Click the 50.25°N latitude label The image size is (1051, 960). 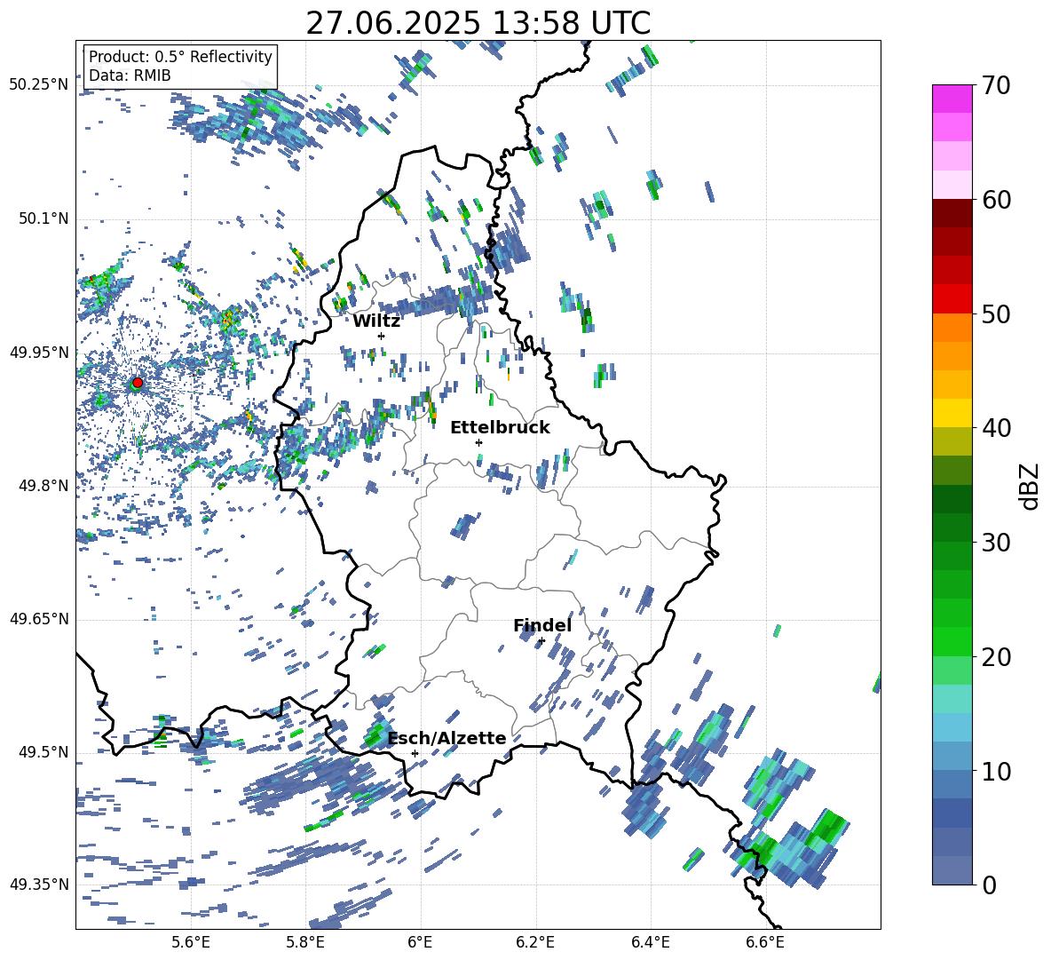coord(39,85)
